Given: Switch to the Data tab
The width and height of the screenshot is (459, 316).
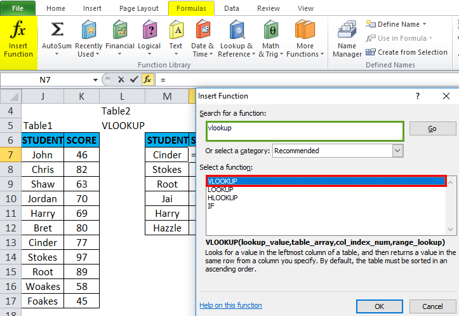Looking at the screenshot, I should coord(232,8).
